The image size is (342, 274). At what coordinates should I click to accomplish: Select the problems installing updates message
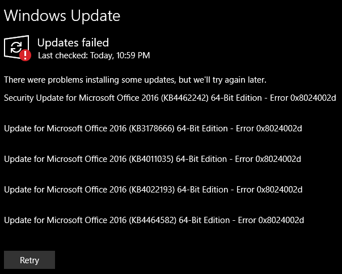(x=135, y=80)
